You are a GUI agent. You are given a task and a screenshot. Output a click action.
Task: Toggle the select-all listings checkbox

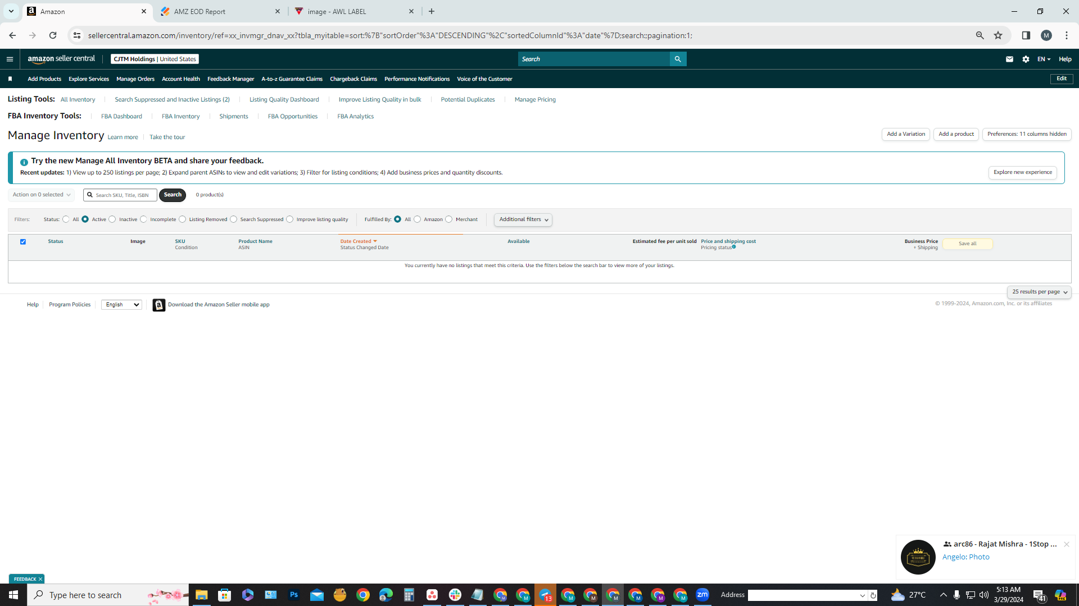coord(23,242)
